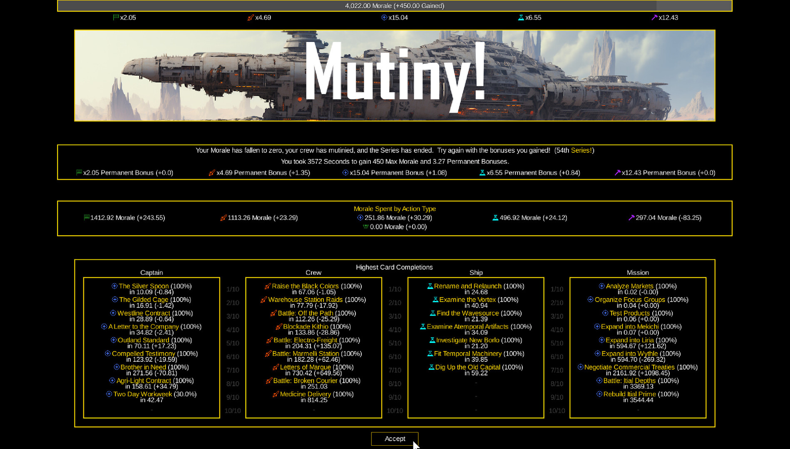The height and width of the screenshot is (449, 790).
Task: Click the green cart icon beside 0.00 Morale
Action: tap(365, 227)
